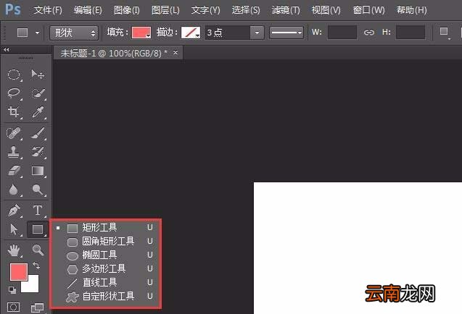Open the stroke width dropdown arrow

pyautogui.click(x=257, y=33)
